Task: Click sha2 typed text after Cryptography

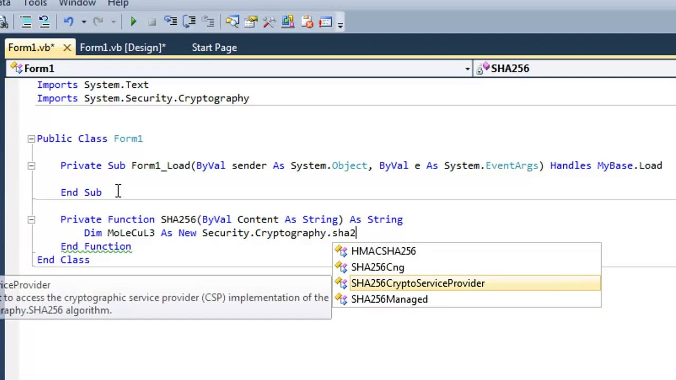Action: coord(344,233)
